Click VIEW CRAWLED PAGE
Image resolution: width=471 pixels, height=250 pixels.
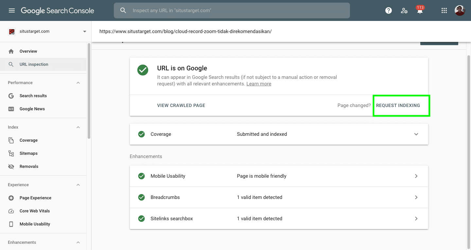pyautogui.click(x=181, y=105)
